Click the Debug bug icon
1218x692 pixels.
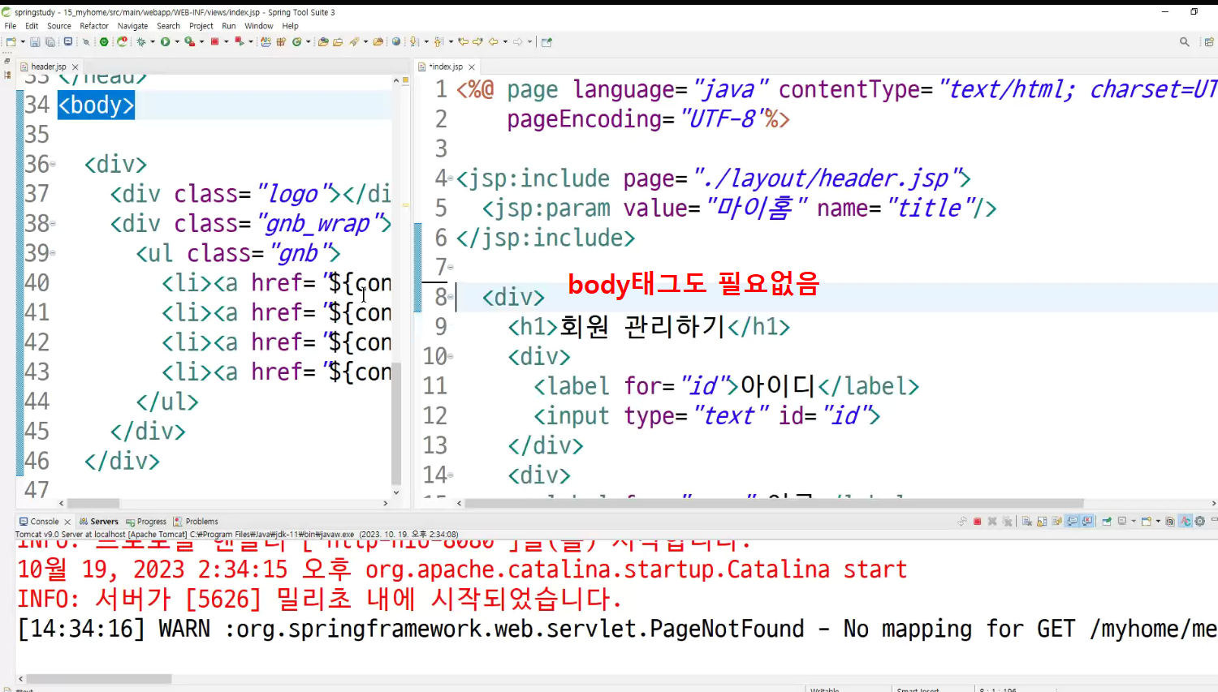[x=141, y=41]
